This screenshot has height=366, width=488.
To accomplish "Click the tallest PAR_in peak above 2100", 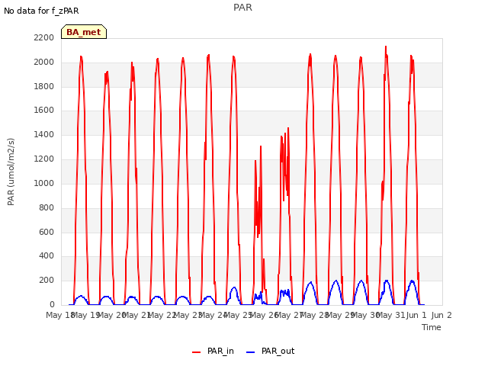I will (x=386, y=47).
